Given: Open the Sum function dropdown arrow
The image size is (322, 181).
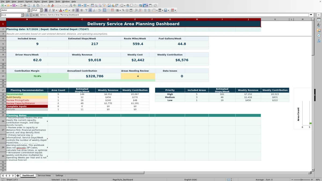Looking at the screenshot, I should [34, 15].
